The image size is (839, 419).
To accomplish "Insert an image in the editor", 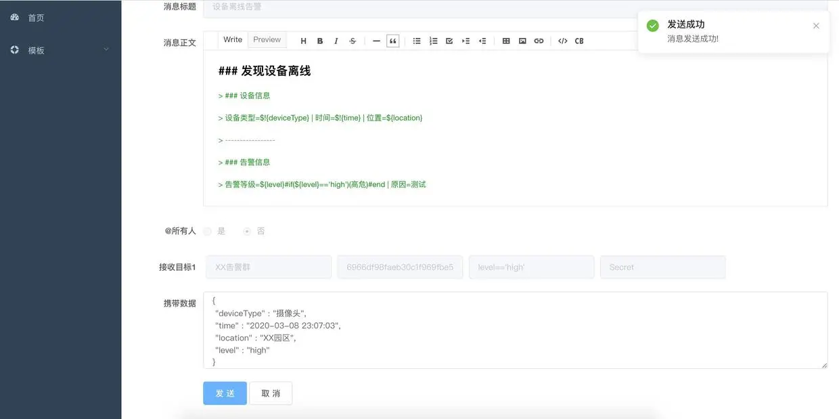I will tap(522, 41).
